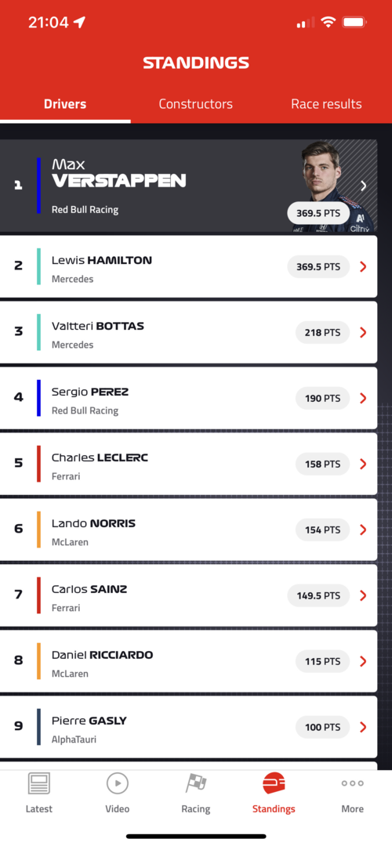Open the Latest news icon
This screenshot has height=846, width=392.
39,783
